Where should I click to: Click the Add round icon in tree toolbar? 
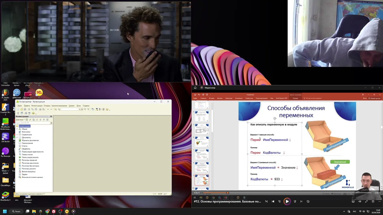click(x=27, y=119)
